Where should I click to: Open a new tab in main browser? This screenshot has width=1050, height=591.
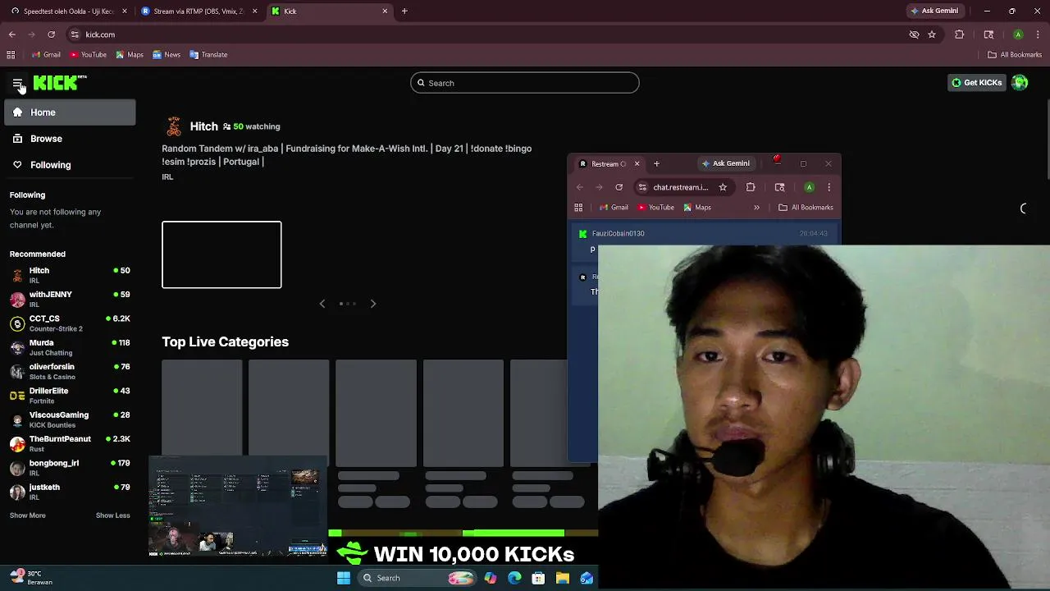[404, 11]
